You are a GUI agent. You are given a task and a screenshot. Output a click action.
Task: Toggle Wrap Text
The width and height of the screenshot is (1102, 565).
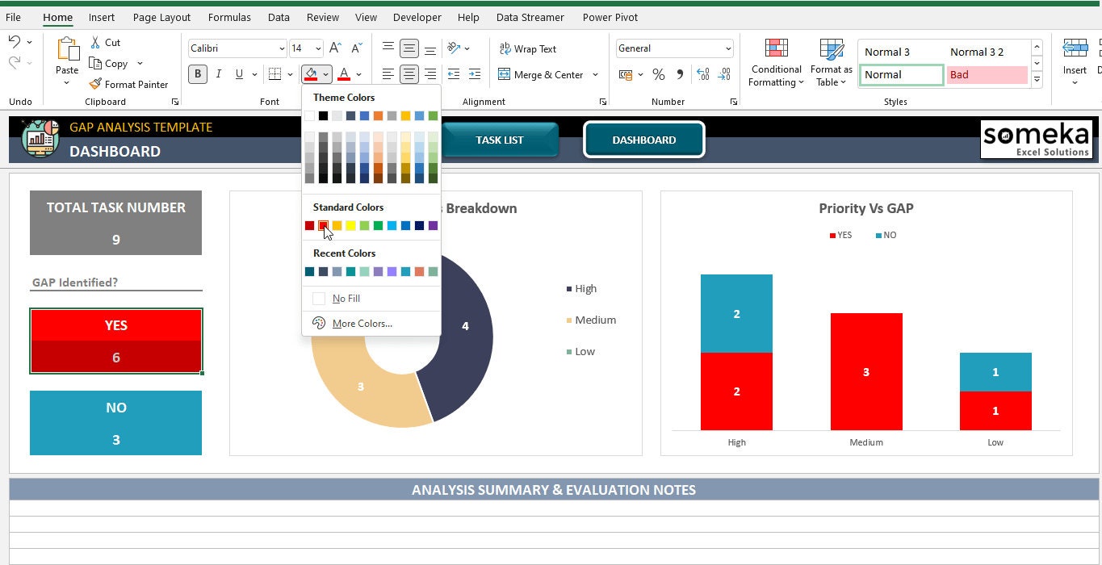pyautogui.click(x=528, y=48)
